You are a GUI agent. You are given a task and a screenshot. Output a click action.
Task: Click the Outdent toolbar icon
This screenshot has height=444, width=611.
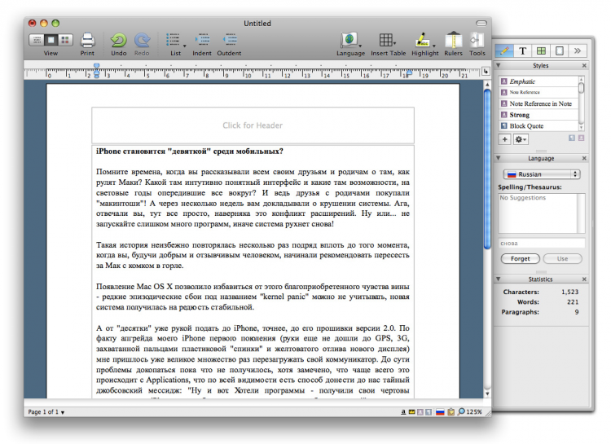click(230, 40)
